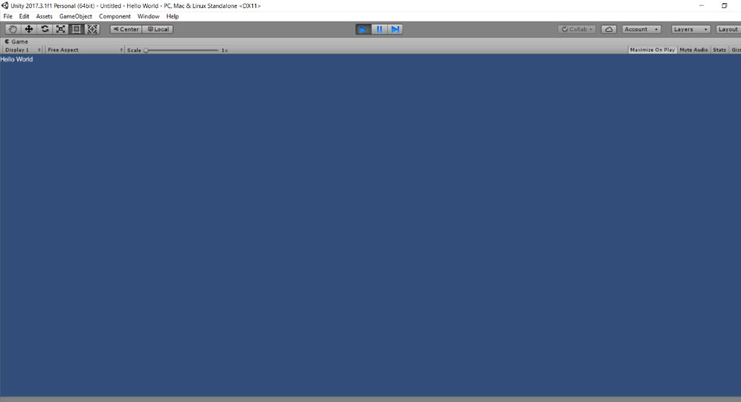
Task: Open the Help menu
Action: pyautogui.click(x=172, y=16)
